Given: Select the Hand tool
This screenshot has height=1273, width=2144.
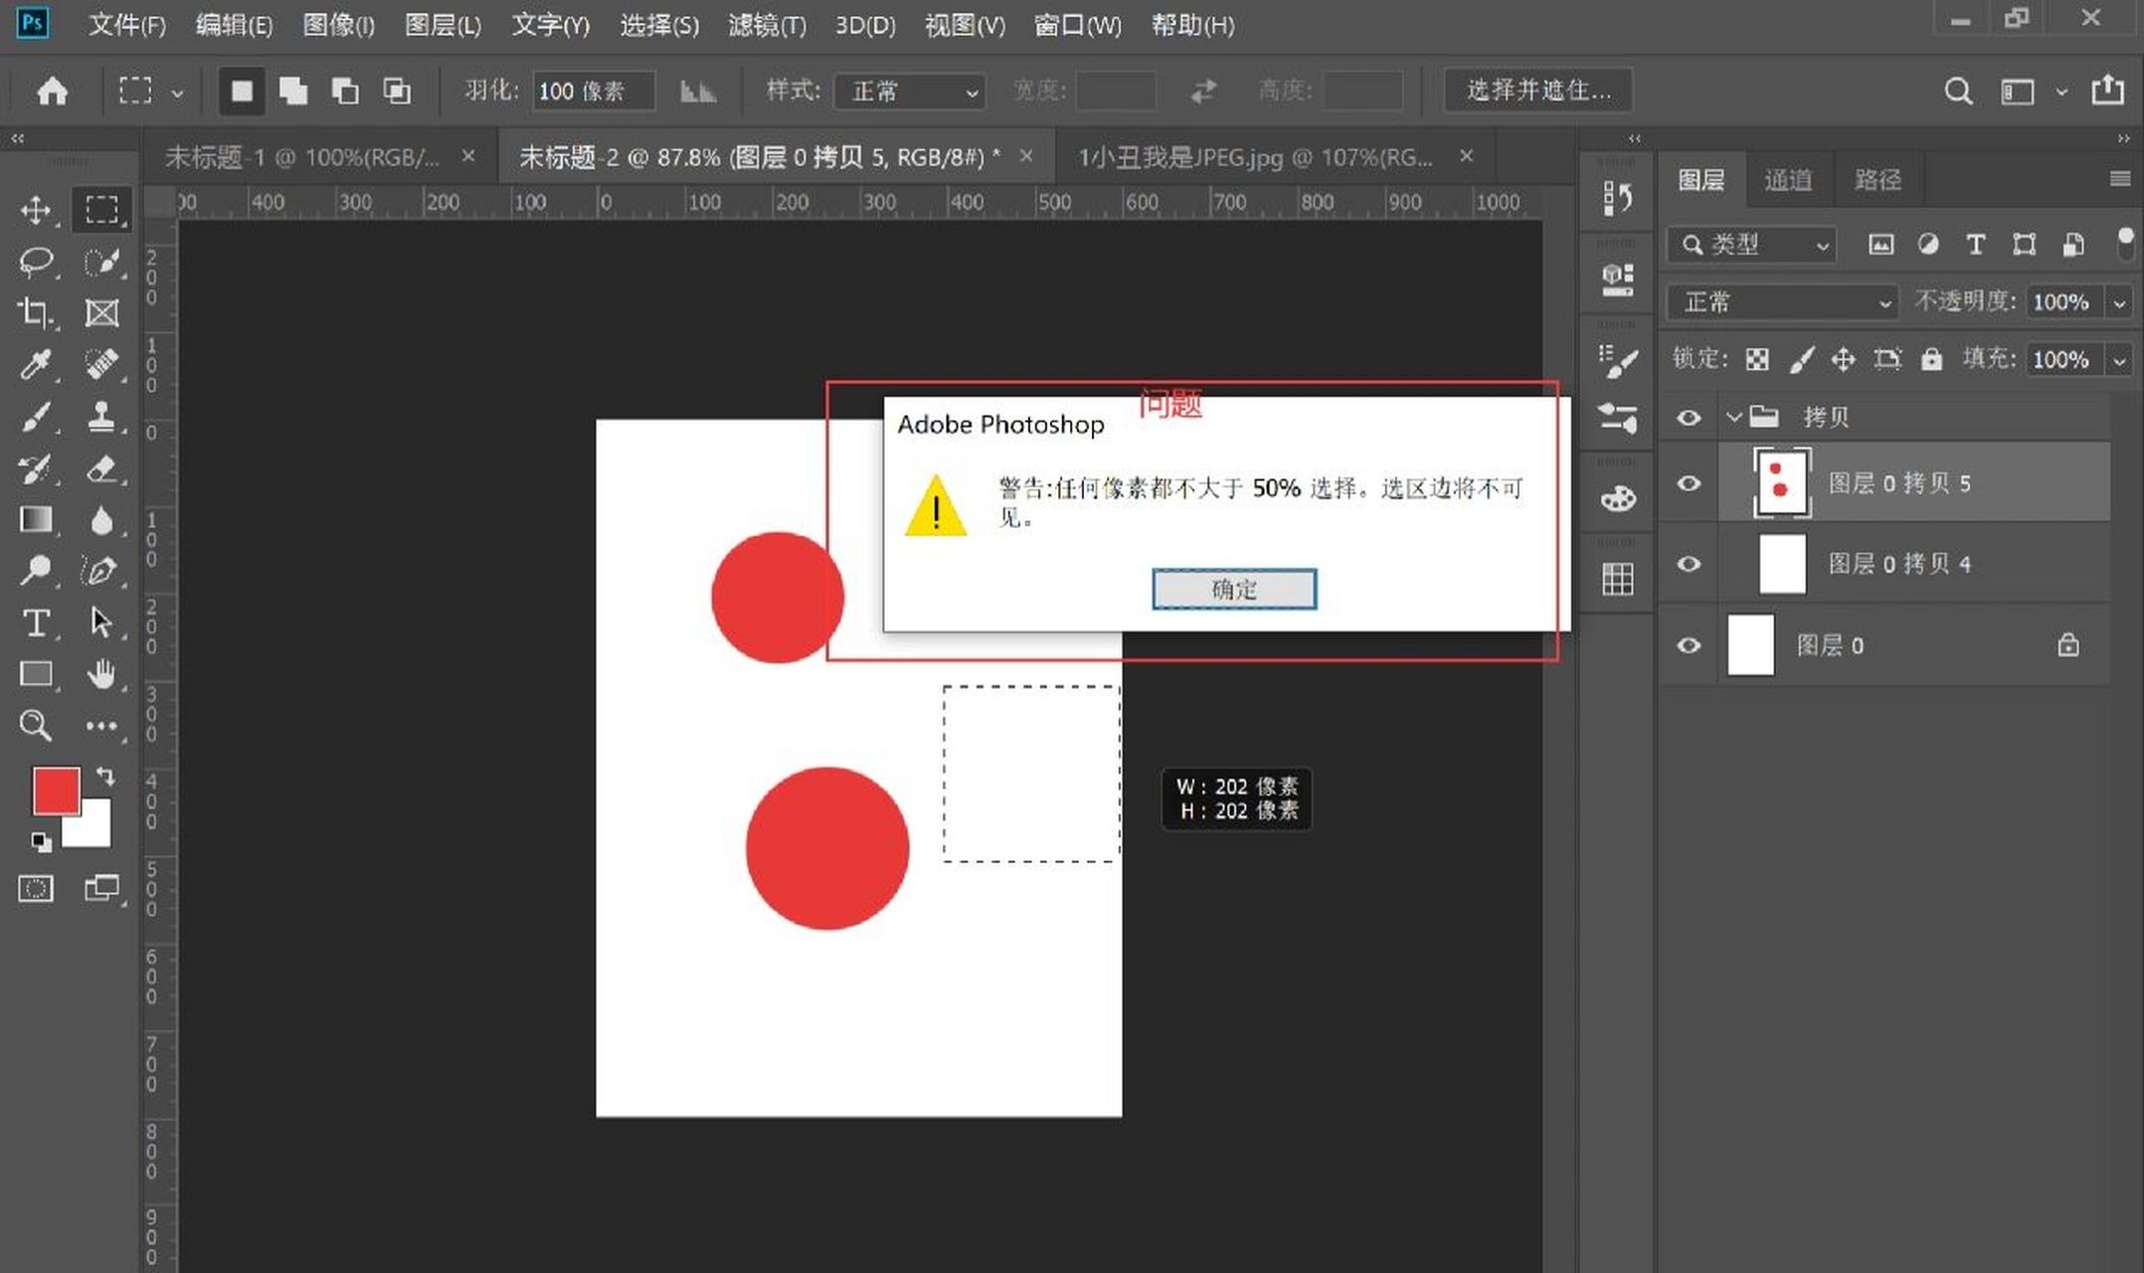Looking at the screenshot, I should pos(100,674).
